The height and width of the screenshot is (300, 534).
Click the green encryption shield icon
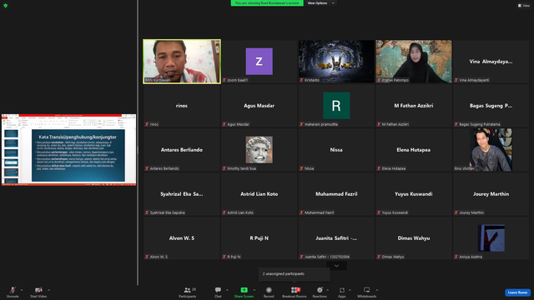click(6, 6)
